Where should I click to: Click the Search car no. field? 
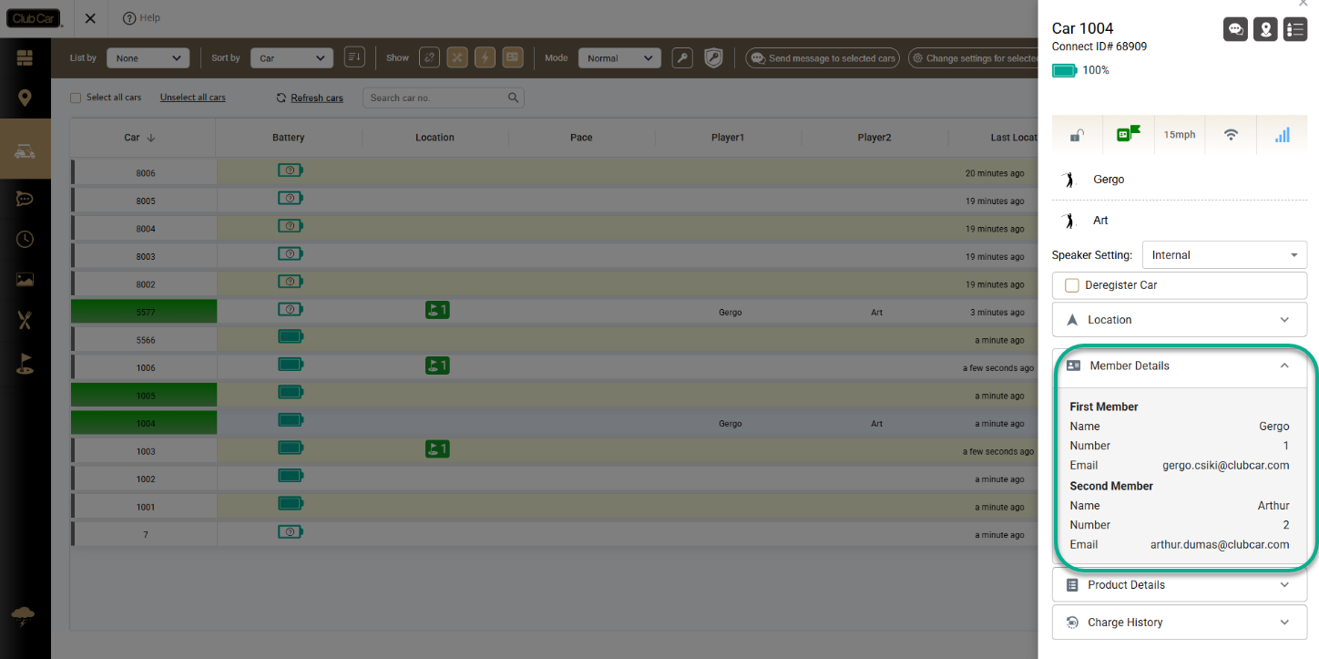(444, 98)
